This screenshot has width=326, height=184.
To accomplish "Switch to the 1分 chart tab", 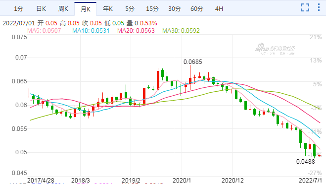I will point(18,9).
